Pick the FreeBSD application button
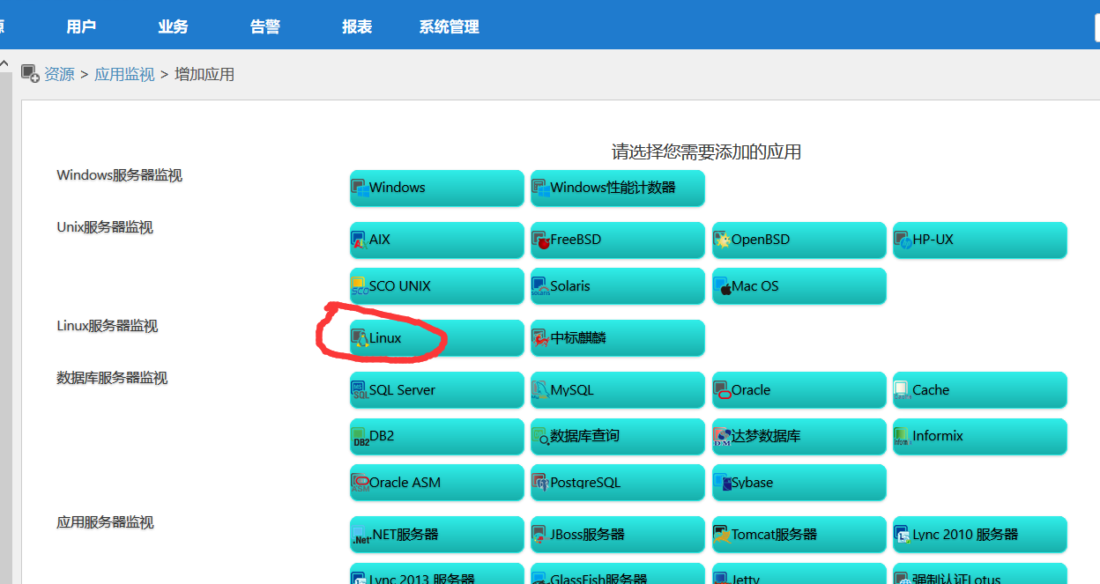The width and height of the screenshot is (1100, 584). 618,240
